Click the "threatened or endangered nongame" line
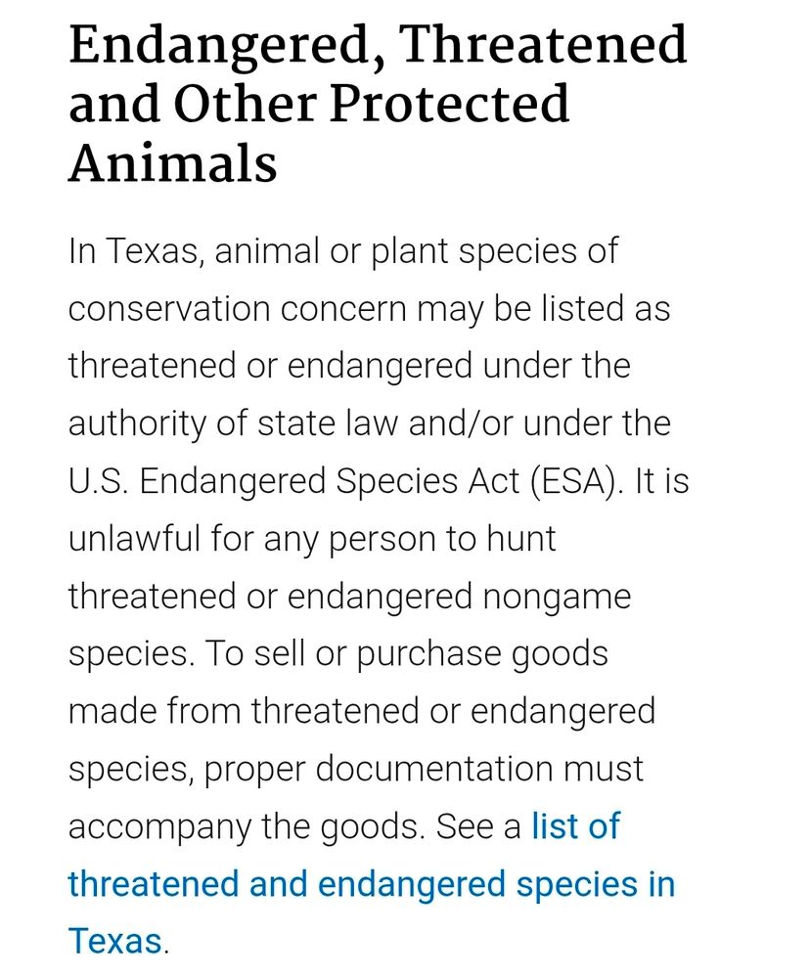810x978 pixels. pos(349,597)
